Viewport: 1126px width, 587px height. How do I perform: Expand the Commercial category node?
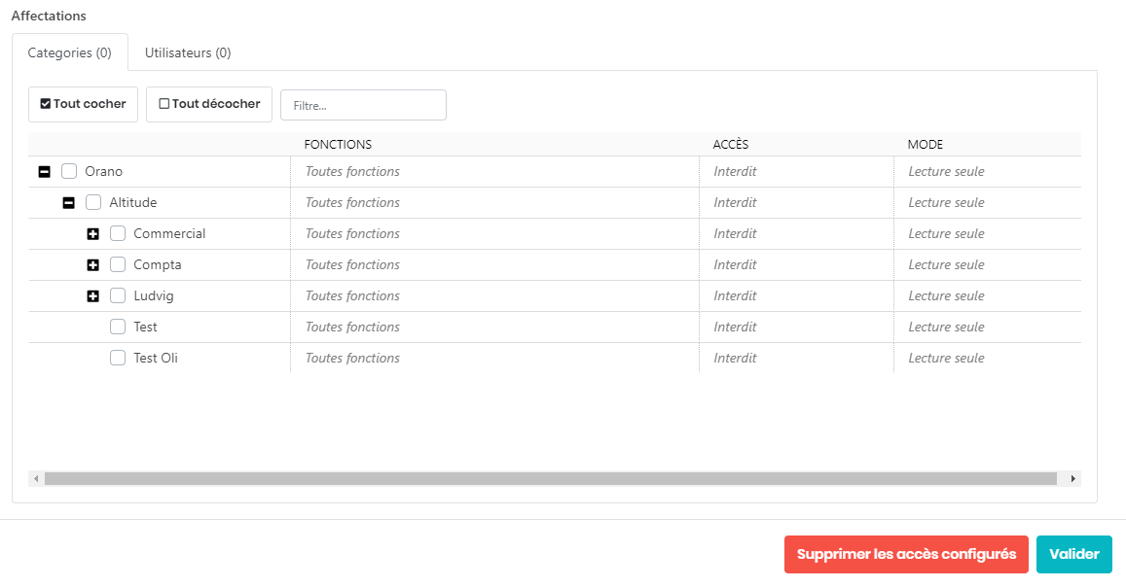(93, 234)
